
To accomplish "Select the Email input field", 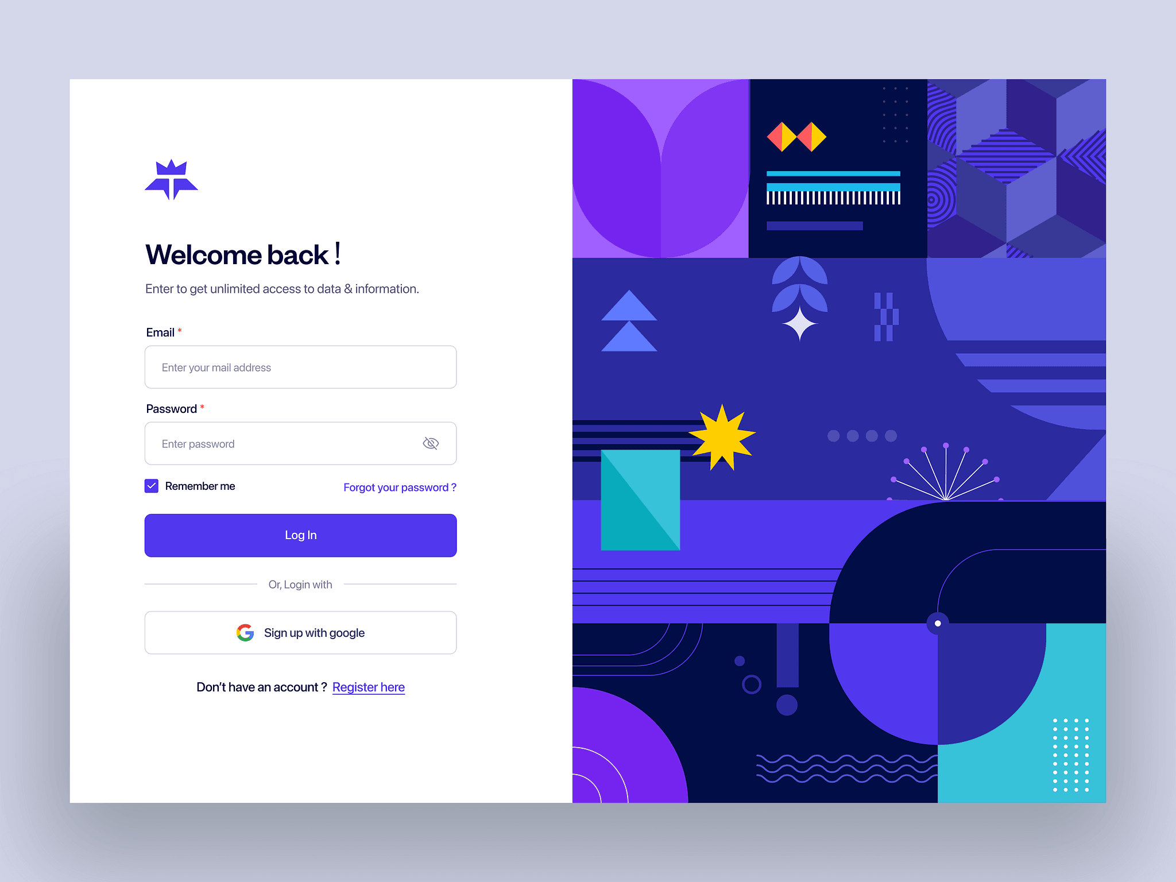I will pyautogui.click(x=302, y=368).
